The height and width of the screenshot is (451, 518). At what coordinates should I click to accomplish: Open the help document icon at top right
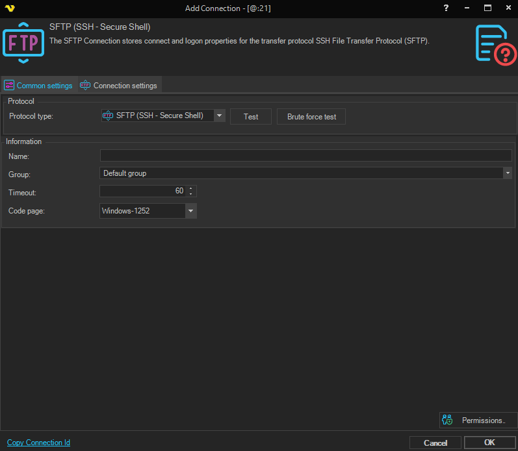tap(495, 45)
